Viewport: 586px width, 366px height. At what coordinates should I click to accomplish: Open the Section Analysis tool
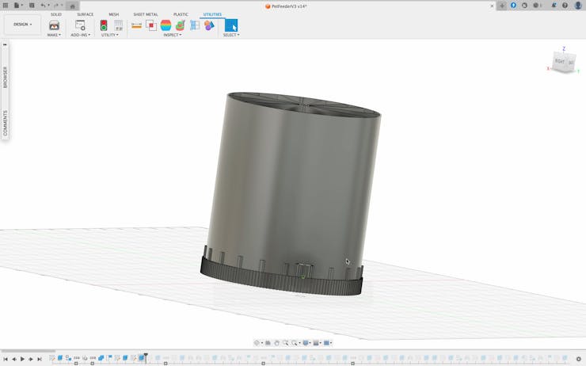(195, 25)
